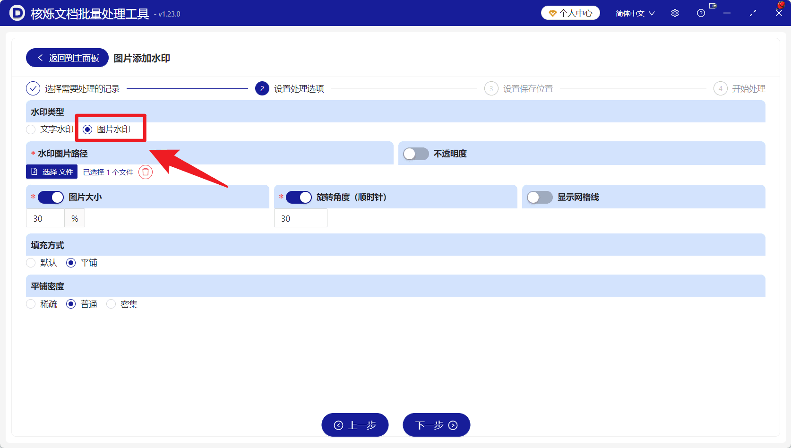Click the % unit box
This screenshot has height=448, width=791.
75,218
